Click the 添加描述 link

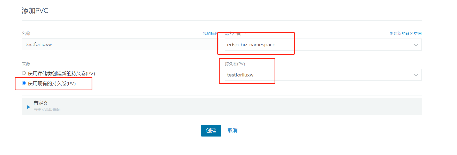pyautogui.click(x=211, y=34)
